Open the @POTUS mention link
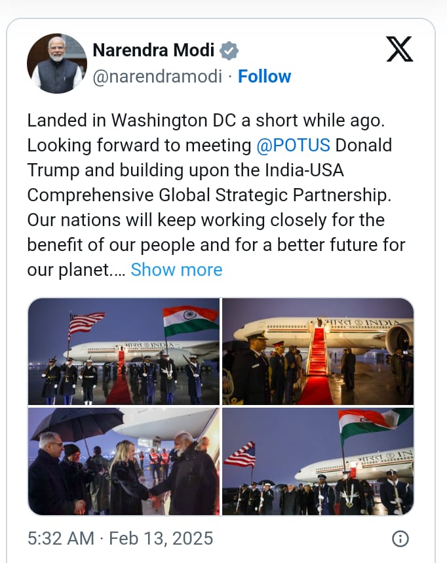Image resolution: width=447 pixels, height=563 pixels. 293,145
